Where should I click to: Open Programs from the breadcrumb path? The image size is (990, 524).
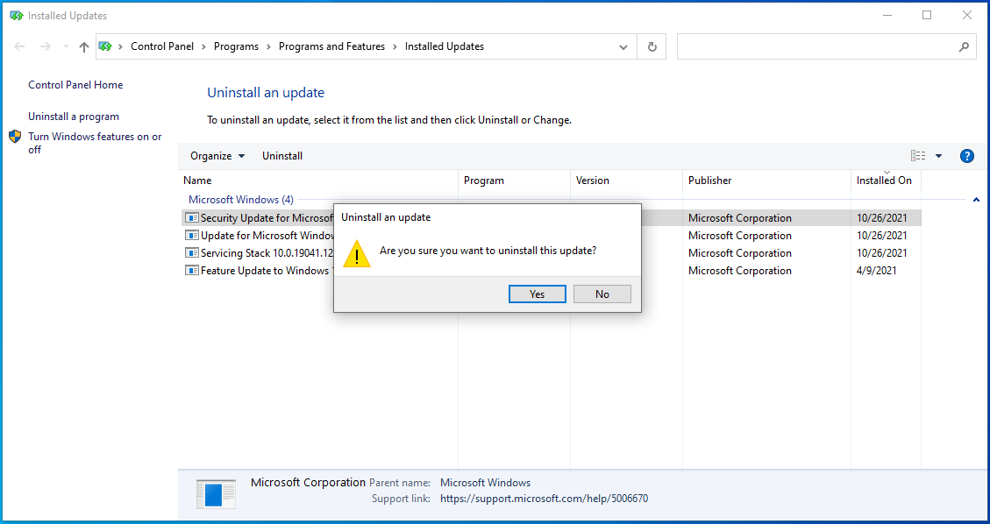(235, 46)
